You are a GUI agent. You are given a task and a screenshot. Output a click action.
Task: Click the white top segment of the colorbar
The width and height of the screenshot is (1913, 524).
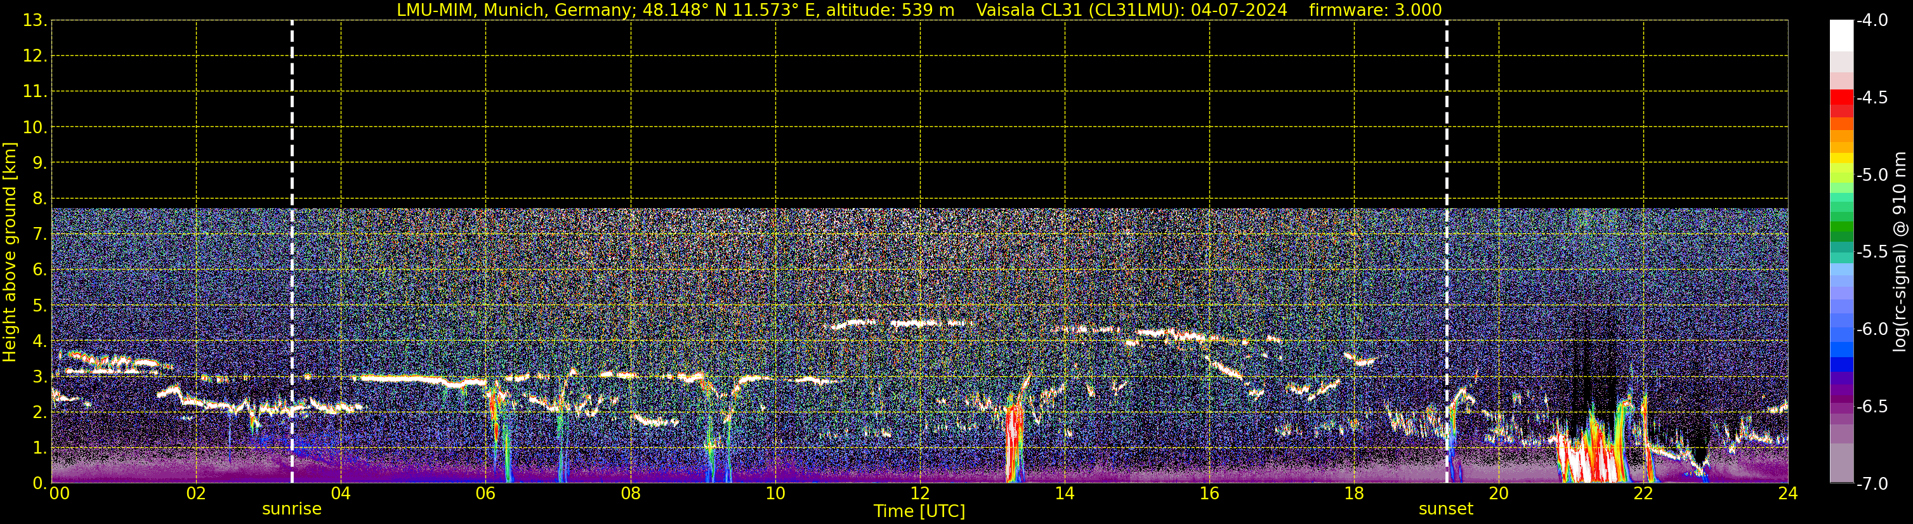coord(1842,36)
